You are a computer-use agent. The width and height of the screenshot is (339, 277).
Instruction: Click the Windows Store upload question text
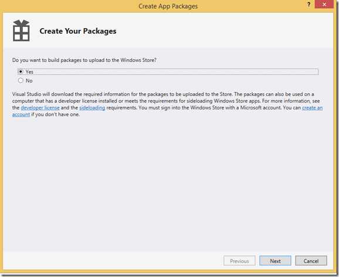click(x=84, y=60)
